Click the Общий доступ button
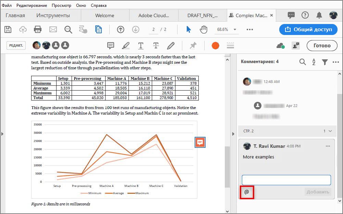Viewport: 343px width, 214px height. point(308,29)
